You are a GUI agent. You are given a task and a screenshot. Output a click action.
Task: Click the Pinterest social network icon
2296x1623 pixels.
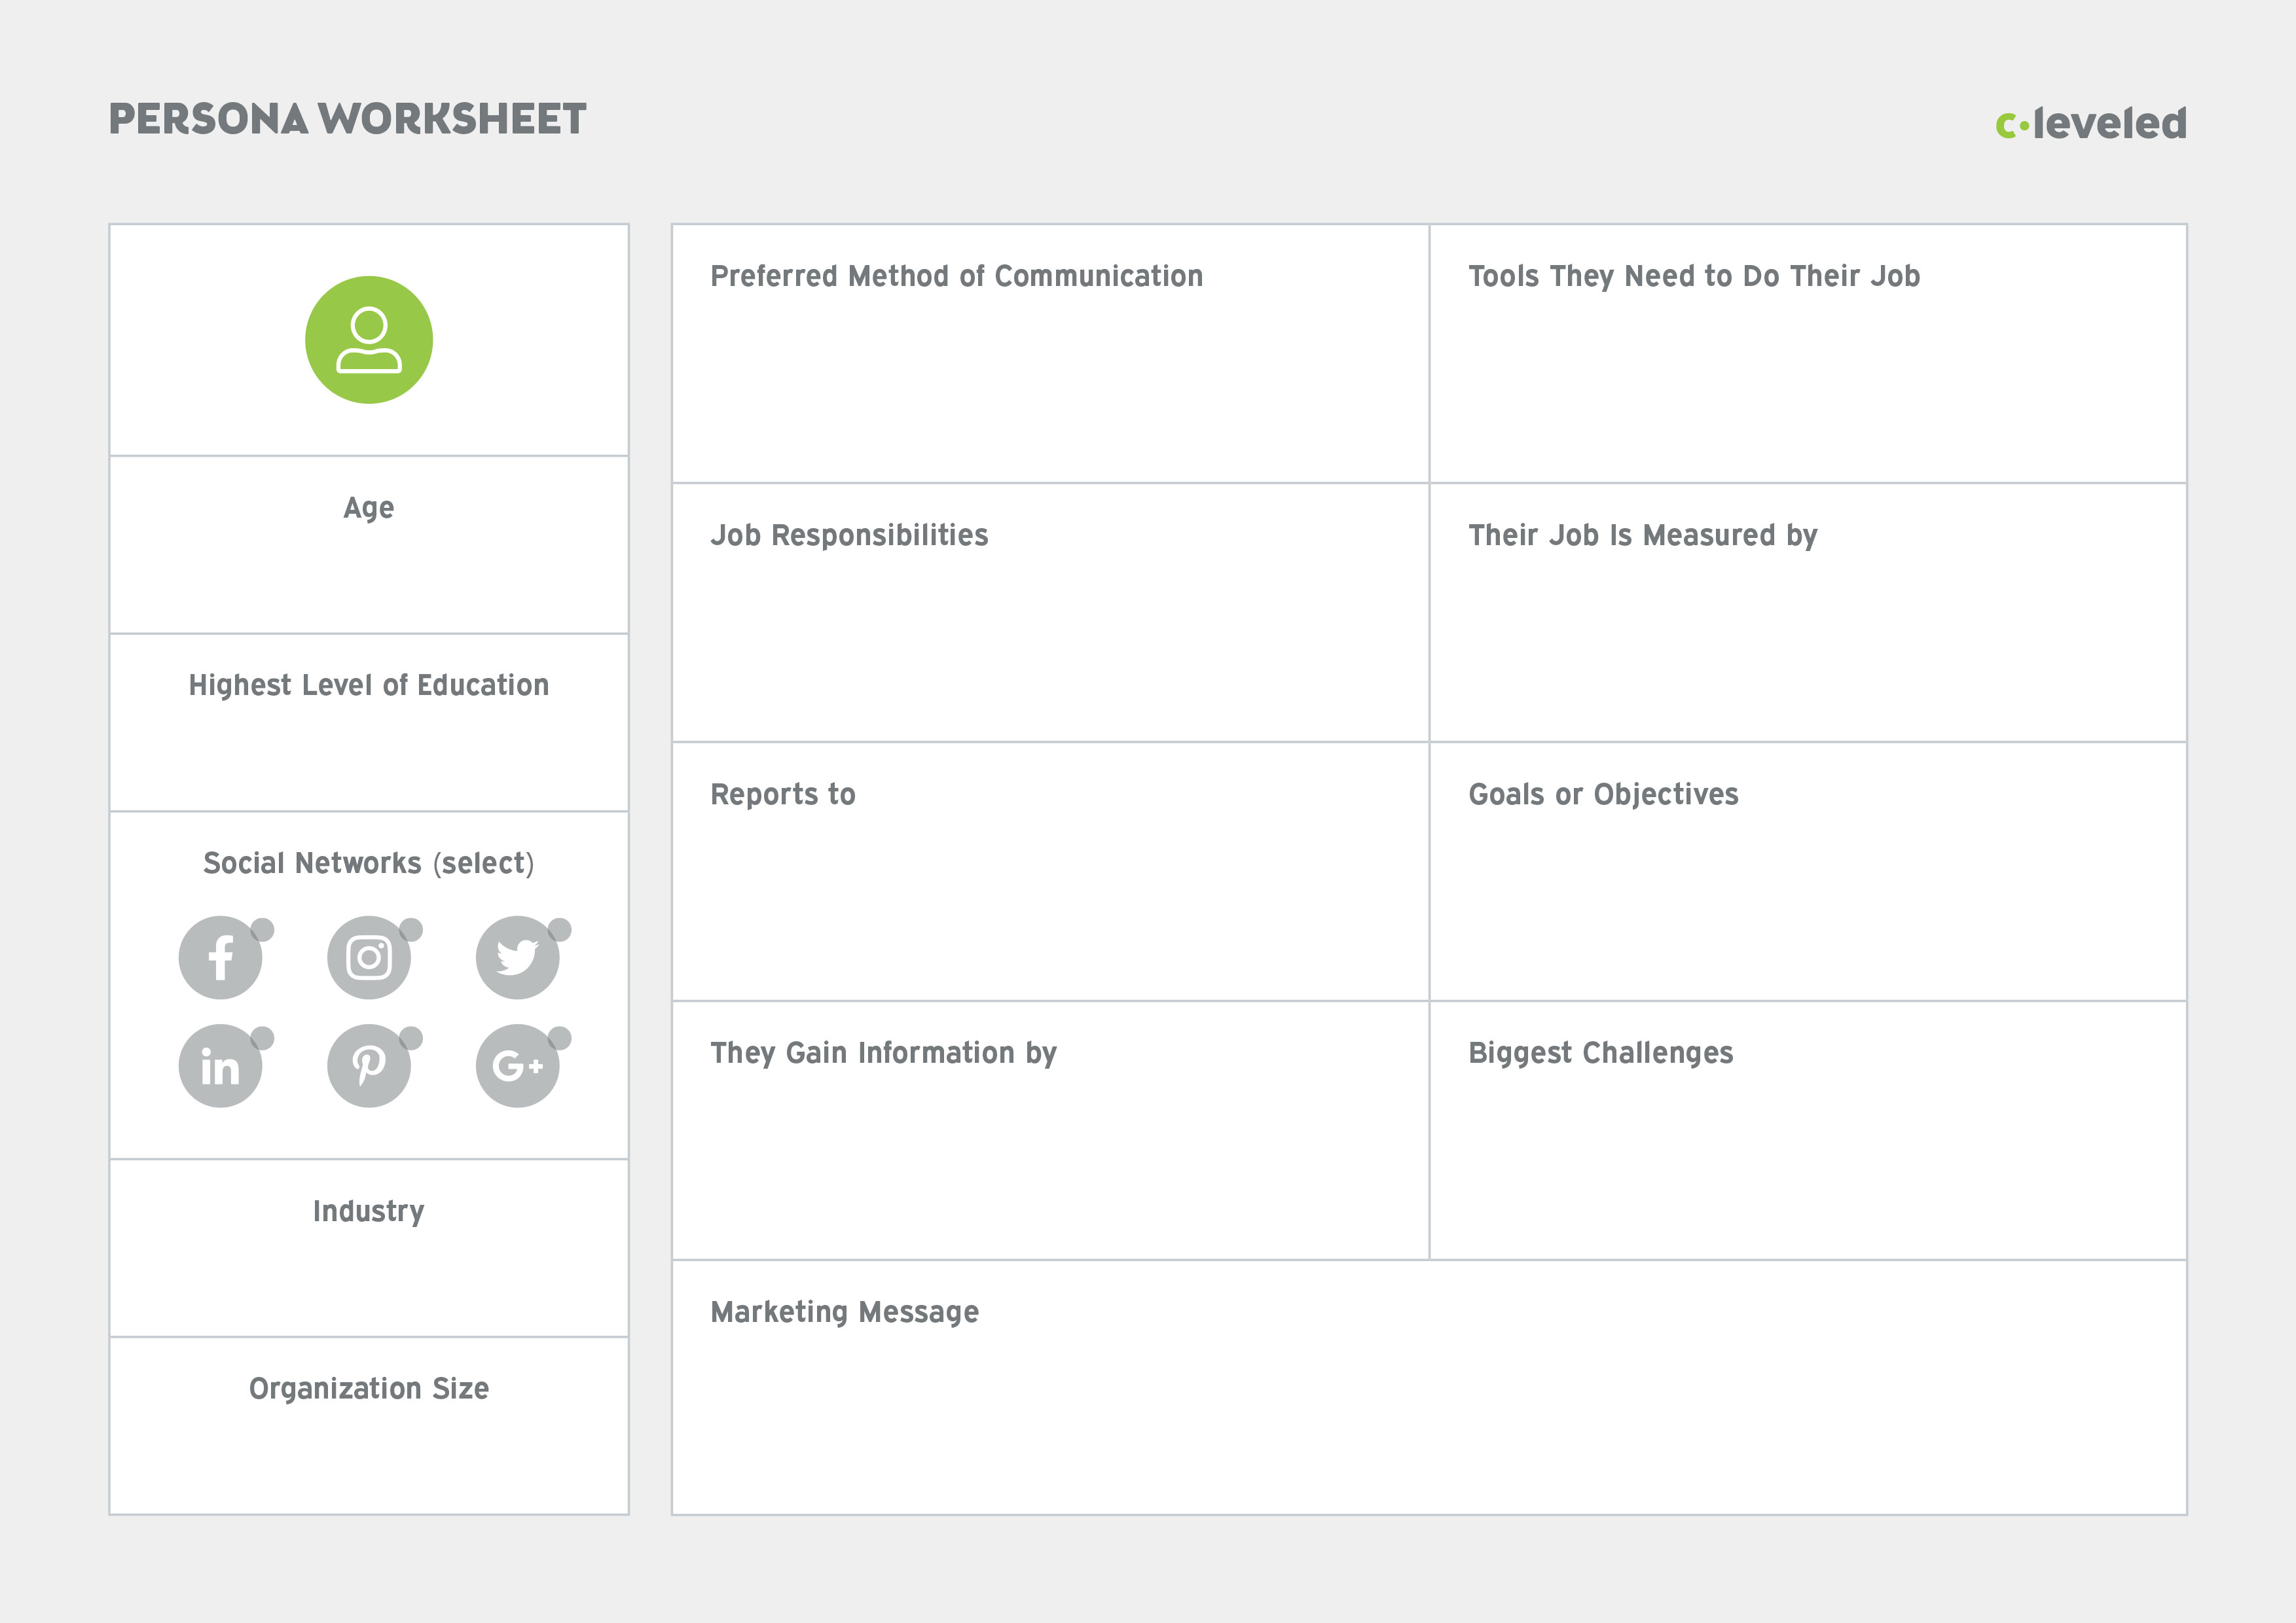(369, 1066)
